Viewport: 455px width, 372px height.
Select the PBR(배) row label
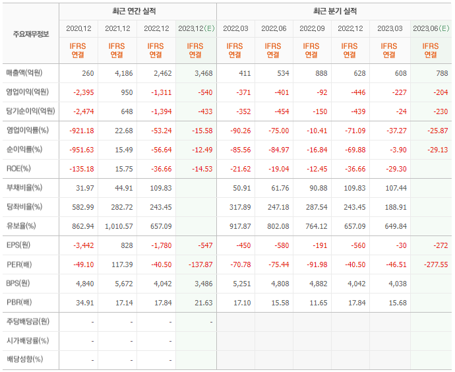point(19,302)
